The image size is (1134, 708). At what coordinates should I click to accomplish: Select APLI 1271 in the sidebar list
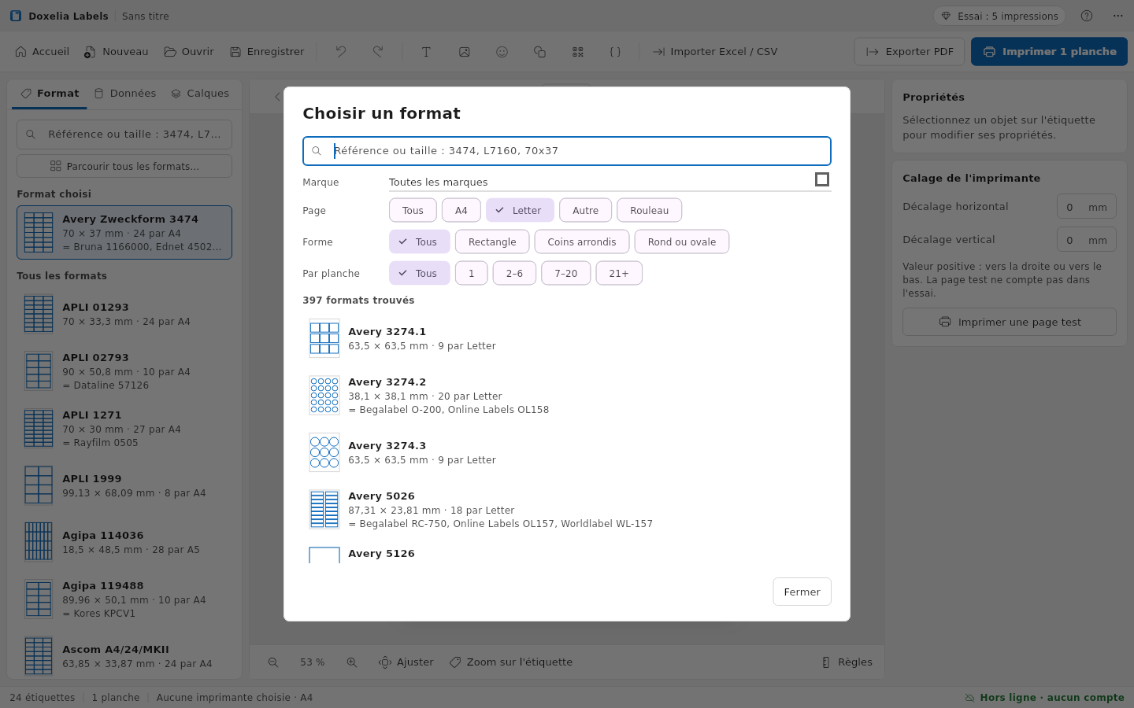tap(124, 429)
